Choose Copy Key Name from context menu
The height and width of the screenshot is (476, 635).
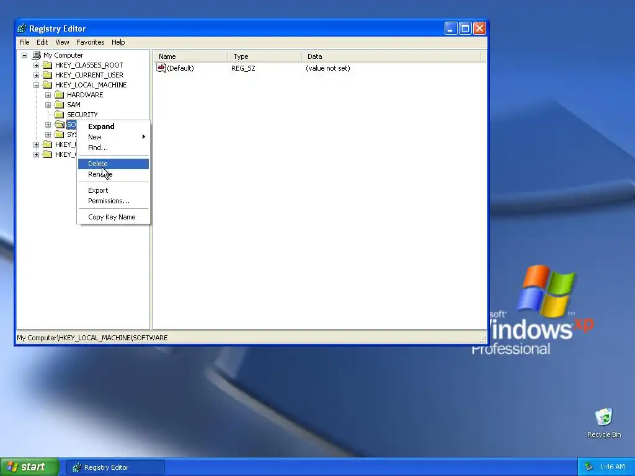point(113,217)
